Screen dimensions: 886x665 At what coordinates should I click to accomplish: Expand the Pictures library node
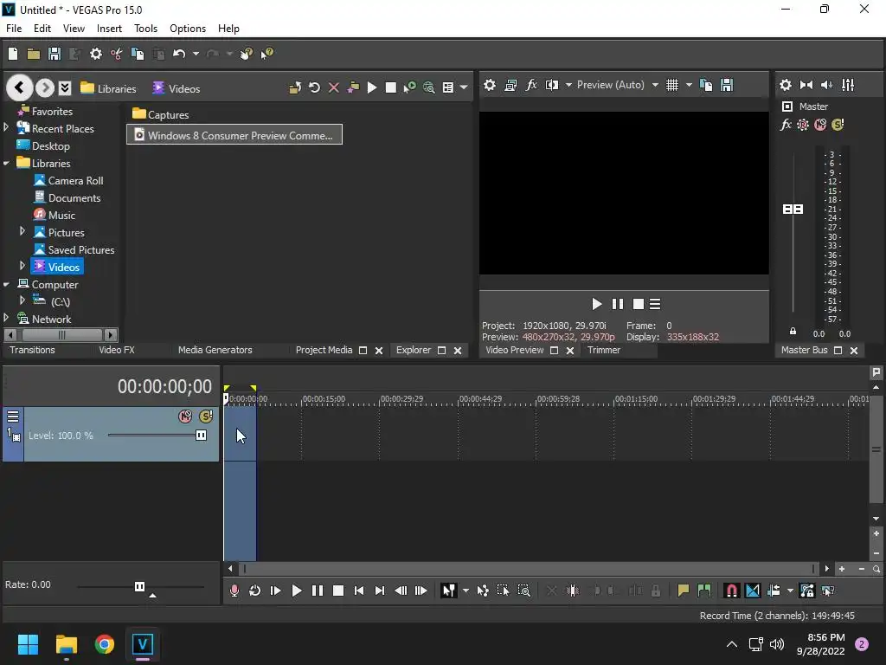point(22,231)
